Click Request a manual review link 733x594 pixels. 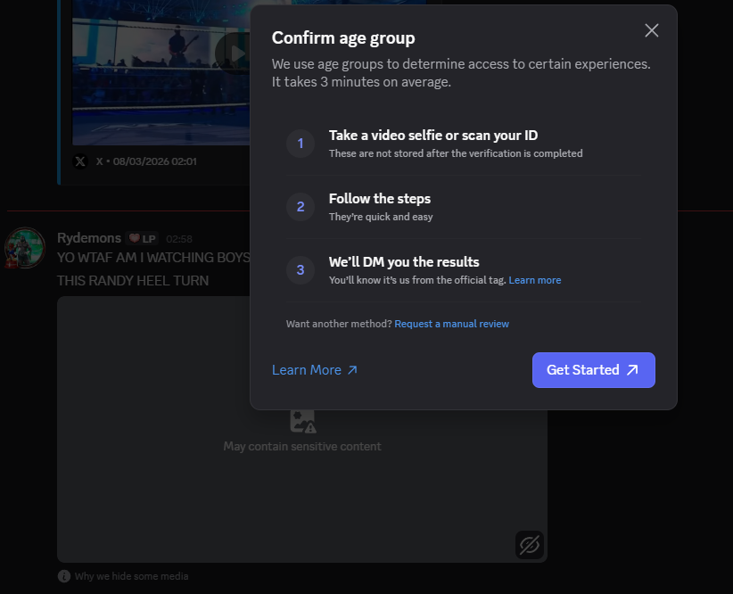click(451, 324)
